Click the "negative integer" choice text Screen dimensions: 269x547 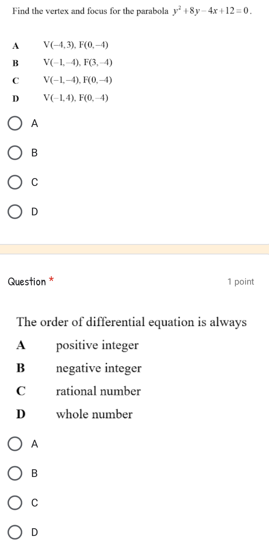tap(99, 368)
